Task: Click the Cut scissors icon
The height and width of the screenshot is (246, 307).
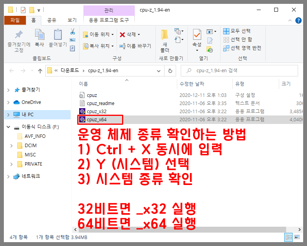Action: 73,31
